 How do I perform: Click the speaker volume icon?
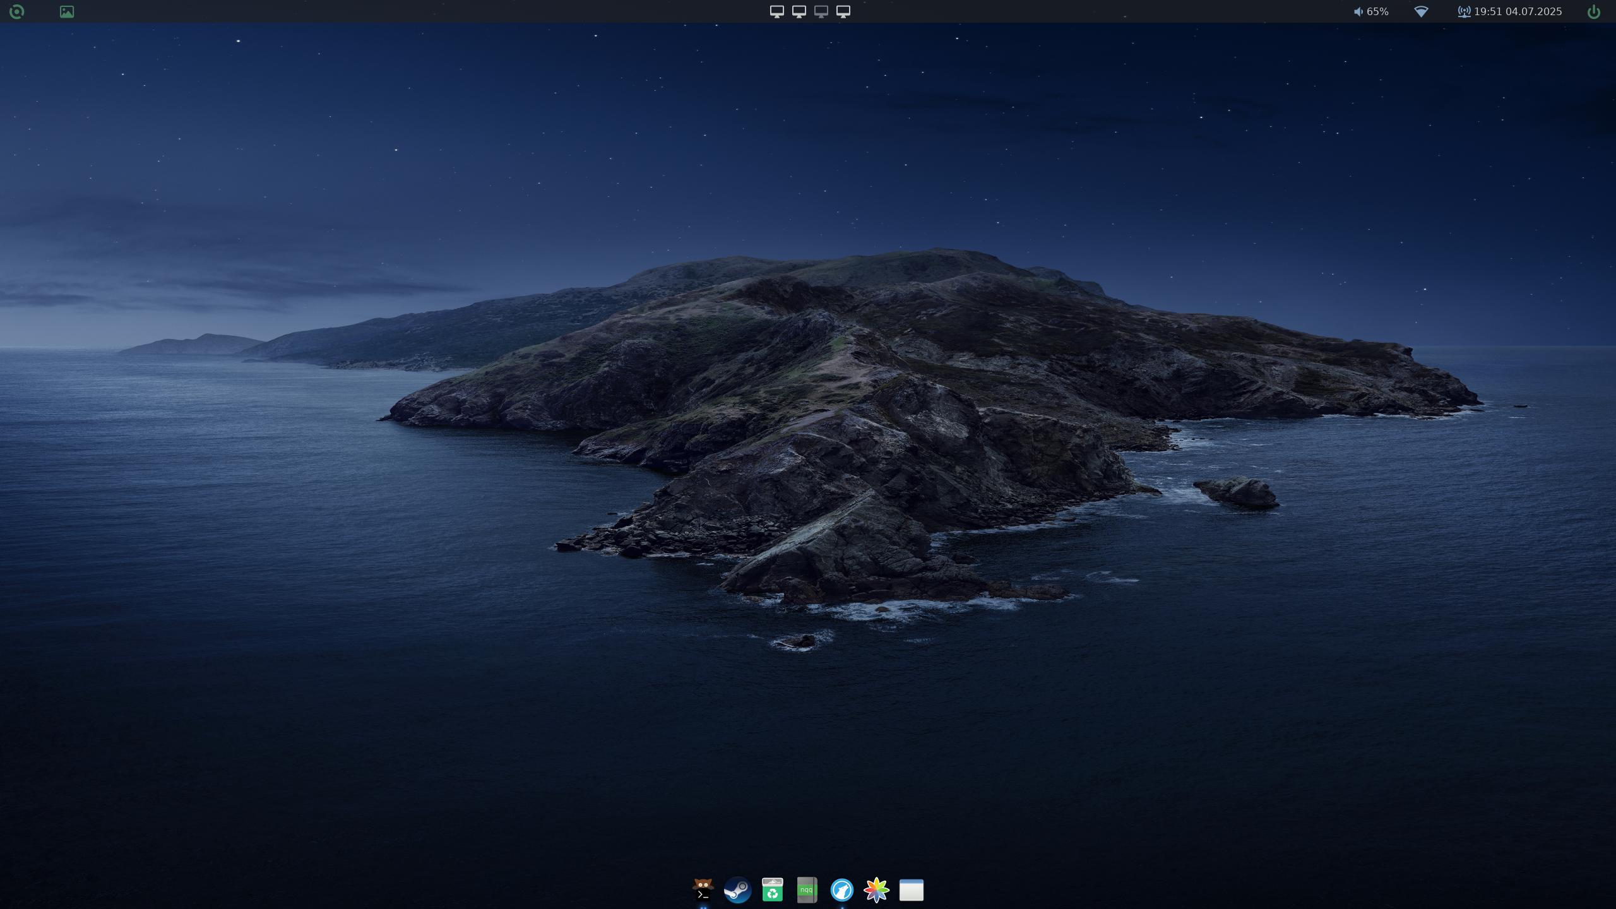pos(1358,12)
